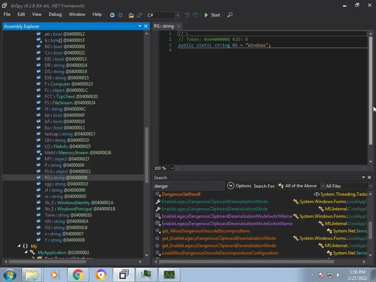Open the Debug menu
Screen dimensions: 376x282
click(55, 14)
